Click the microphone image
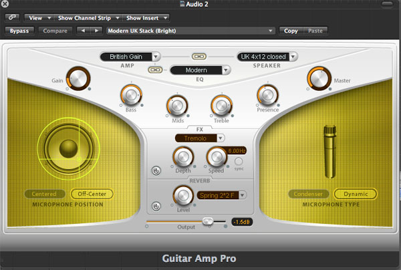The width and height of the screenshot is (401, 270). click(330, 151)
